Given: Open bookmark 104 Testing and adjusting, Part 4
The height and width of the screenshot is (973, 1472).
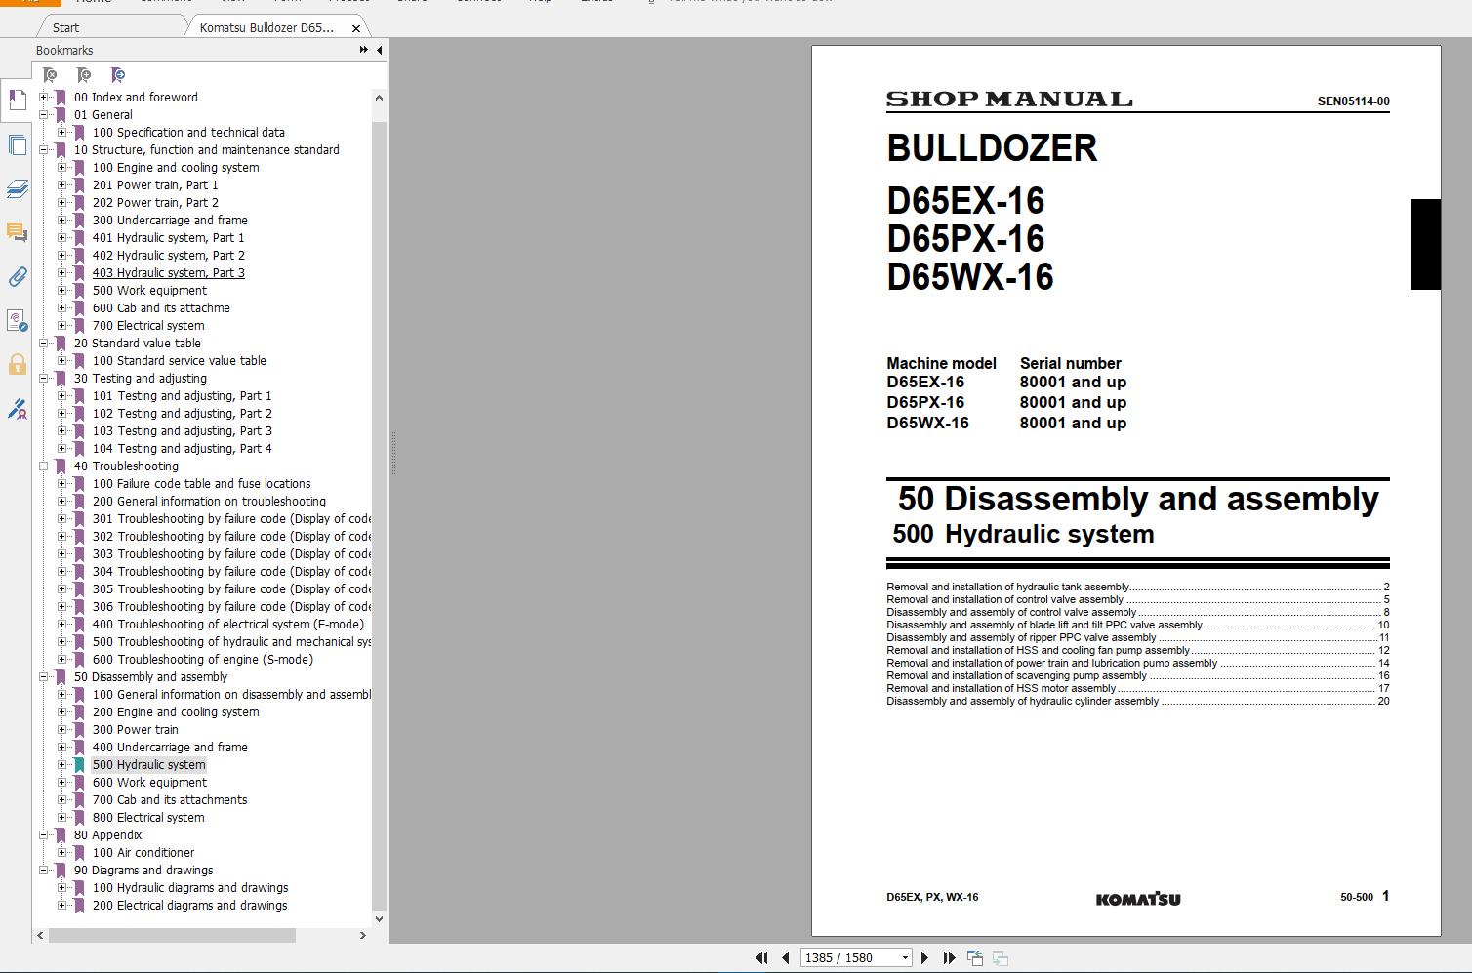Looking at the screenshot, I should pyautogui.click(x=182, y=449).
